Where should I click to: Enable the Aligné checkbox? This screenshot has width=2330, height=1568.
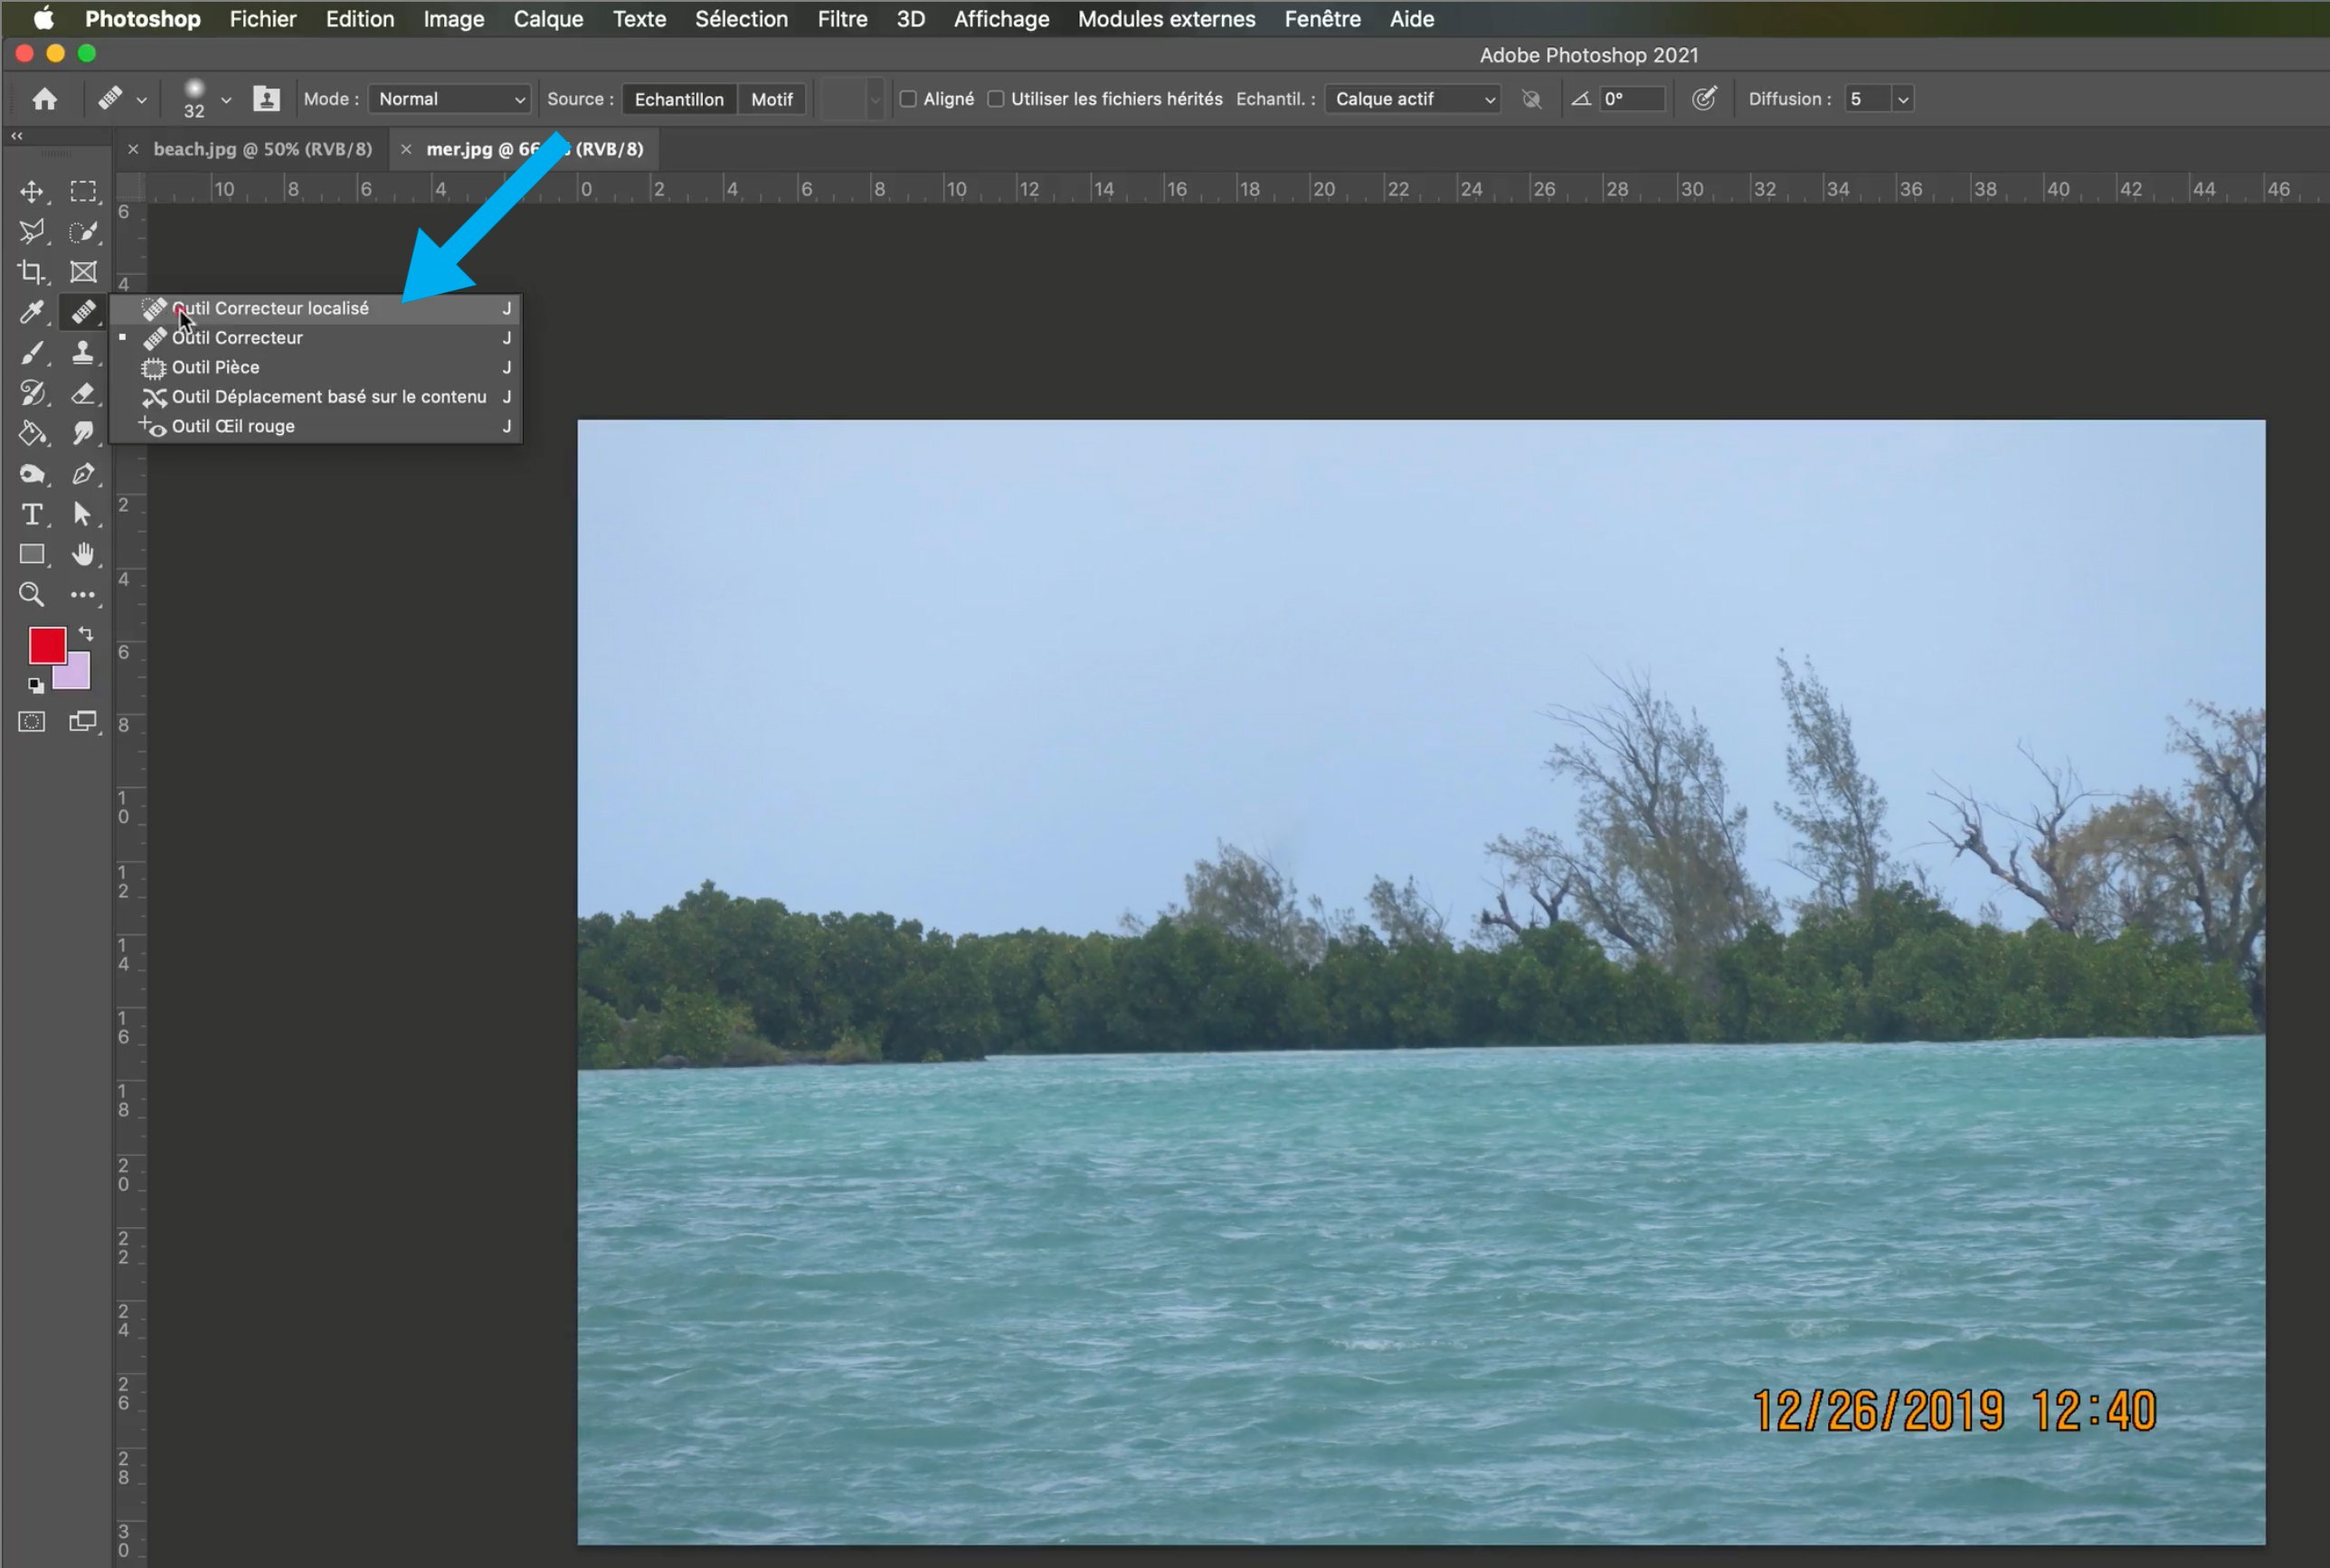tap(908, 99)
